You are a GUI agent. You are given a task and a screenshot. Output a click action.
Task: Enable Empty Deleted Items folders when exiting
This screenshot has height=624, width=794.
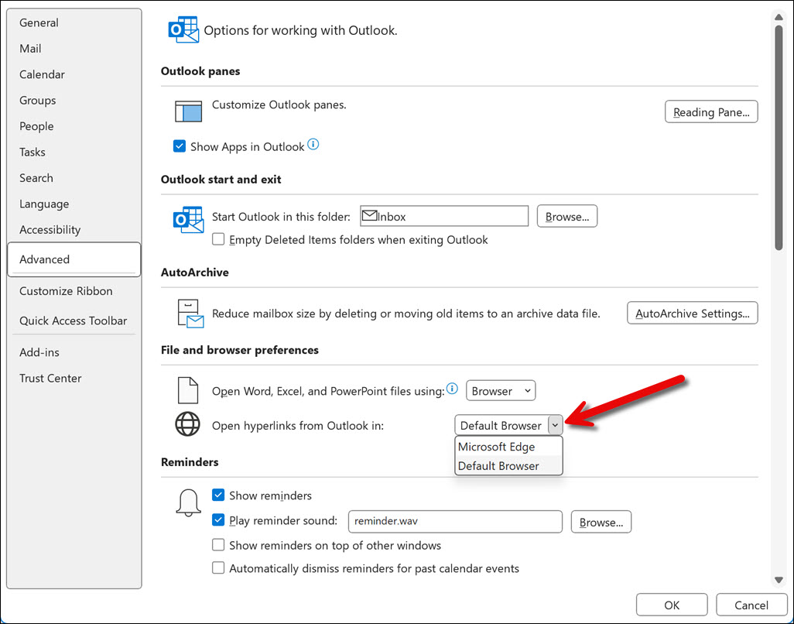[x=218, y=239]
